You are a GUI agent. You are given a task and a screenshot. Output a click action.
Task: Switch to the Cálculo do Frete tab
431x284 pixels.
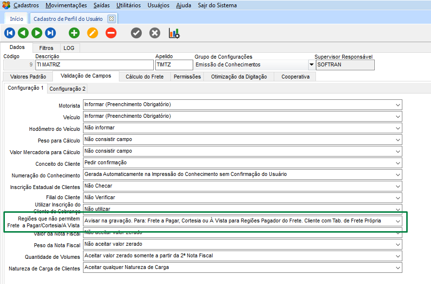coord(145,77)
